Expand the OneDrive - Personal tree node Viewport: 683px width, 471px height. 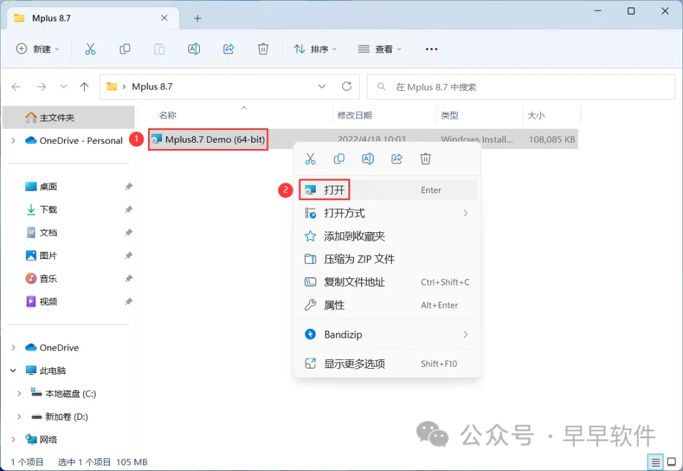13,140
